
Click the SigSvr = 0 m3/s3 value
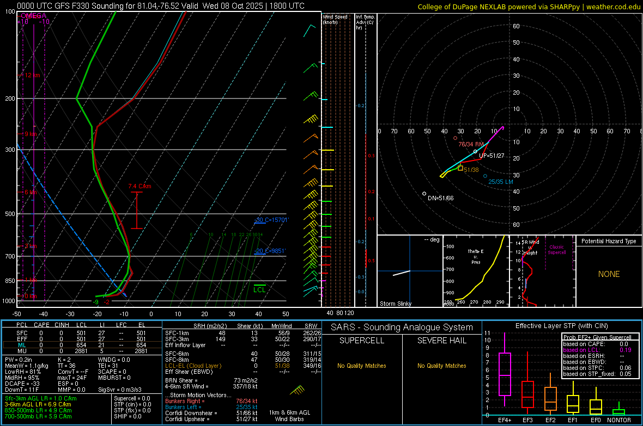pyautogui.click(x=120, y=390)
